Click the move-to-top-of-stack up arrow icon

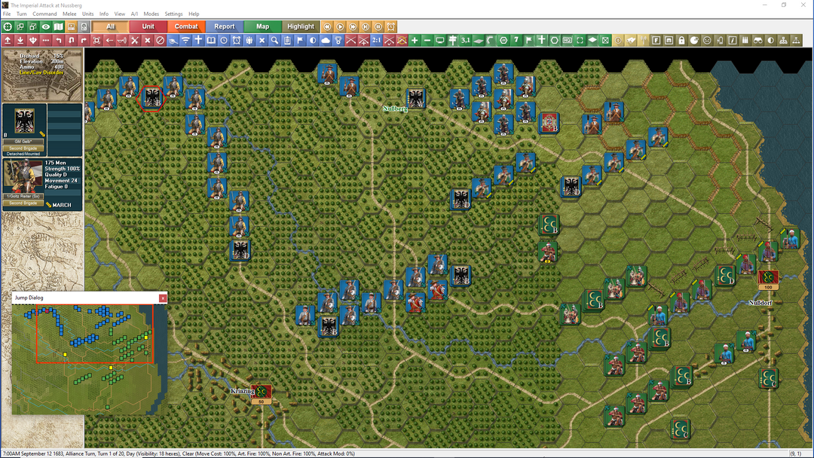coord(8,40)
